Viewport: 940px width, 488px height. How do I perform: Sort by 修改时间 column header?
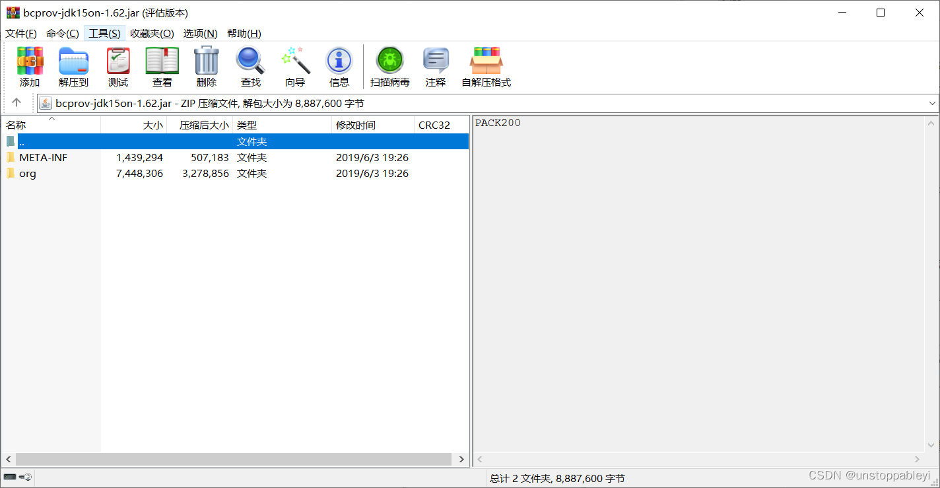coord(373,125)
